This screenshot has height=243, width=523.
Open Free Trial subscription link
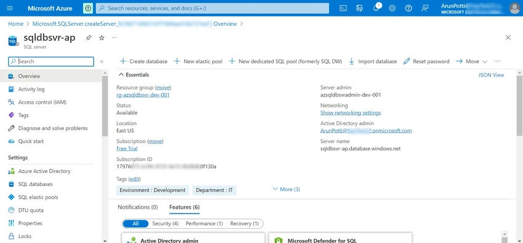pyautogui.click(x=127, y=148)
